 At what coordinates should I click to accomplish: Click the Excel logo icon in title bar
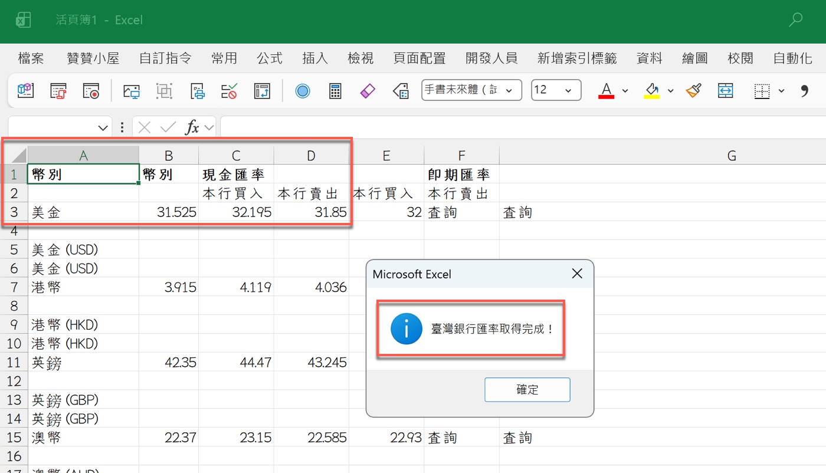click(23, 20)
